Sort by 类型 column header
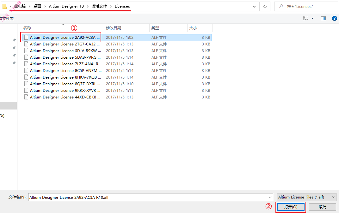Screen dimensions: 339x213 155,28
